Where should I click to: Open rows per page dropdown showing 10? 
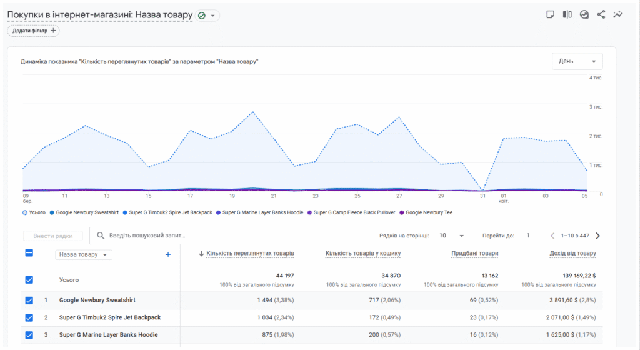451,236
